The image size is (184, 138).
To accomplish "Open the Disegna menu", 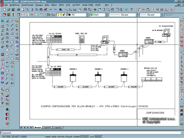I will 39,5.
